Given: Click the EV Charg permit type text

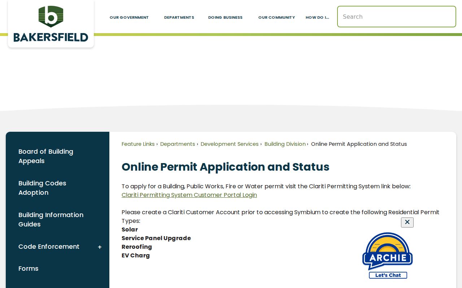Looking at the screenshot, I should [x=136, y=256].
